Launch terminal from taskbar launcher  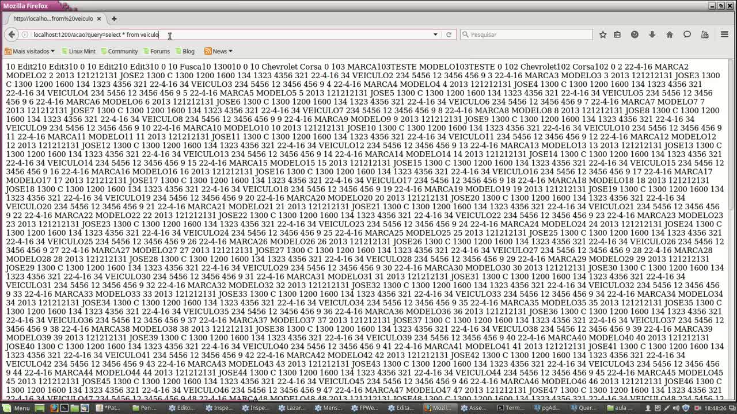(64, 408)
